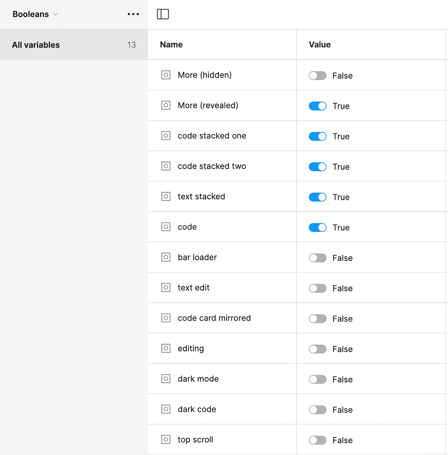The image size is (448, 455).
Task: Click boolean icon beside code stacked one
Action: tap(166, 136)
